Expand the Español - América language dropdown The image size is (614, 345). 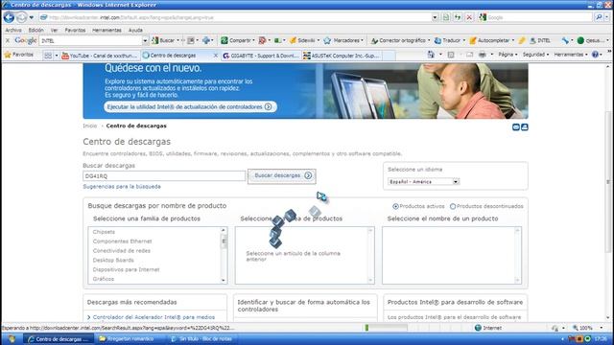[x=456, y=181]
